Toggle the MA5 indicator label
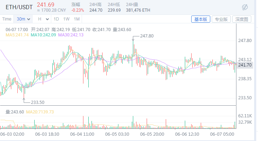 coord(17,35)
